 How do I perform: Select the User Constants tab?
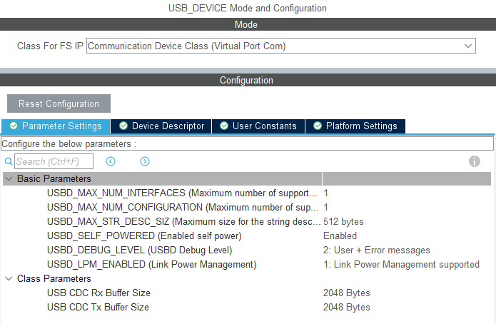[x=258, y=126]
